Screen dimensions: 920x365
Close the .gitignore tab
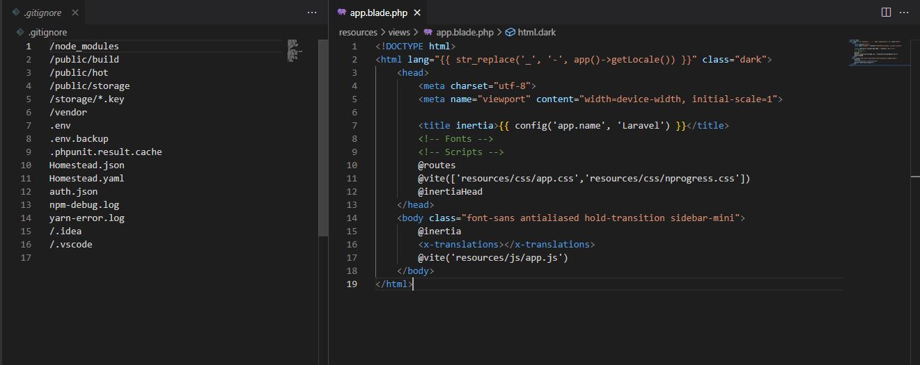click(x=75, y=13)
